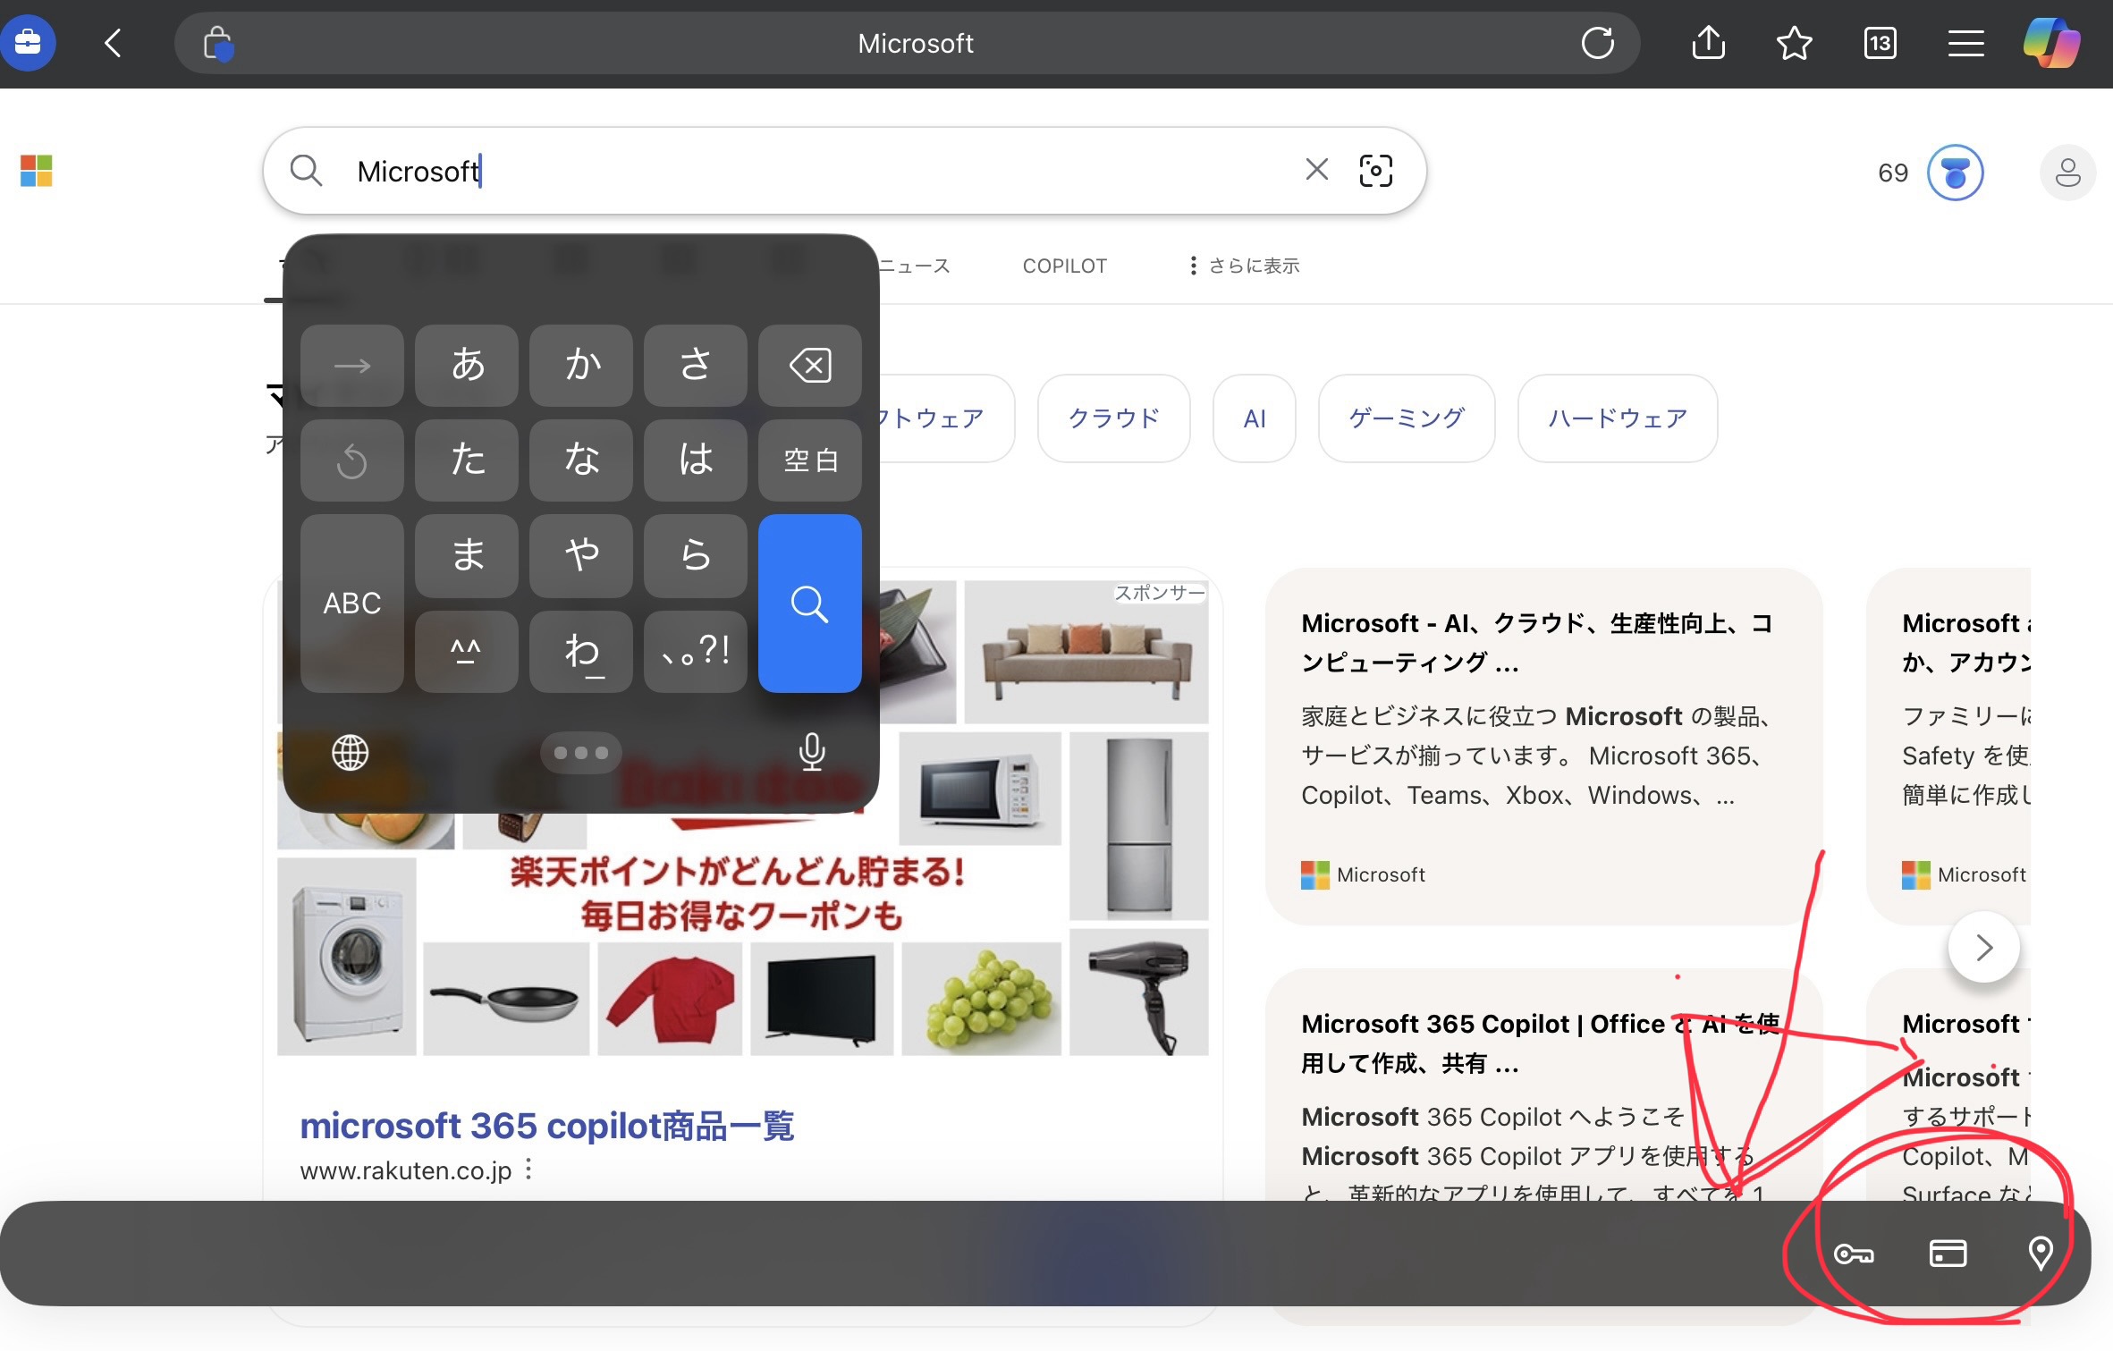Reload the page with refresh icon
The height and width of the screenshot is (1351, 2113).
pyautogui.click(x=1597, y=43)
